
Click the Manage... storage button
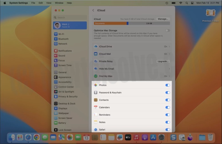click(x=163, y=19)
